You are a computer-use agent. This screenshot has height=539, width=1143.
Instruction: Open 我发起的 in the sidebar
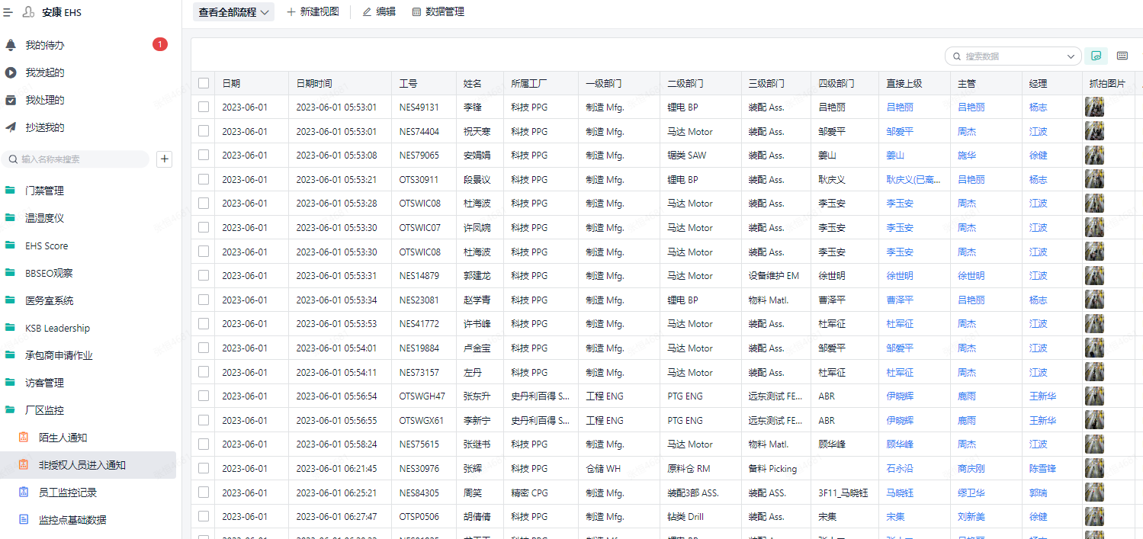(x=44, y=72)
